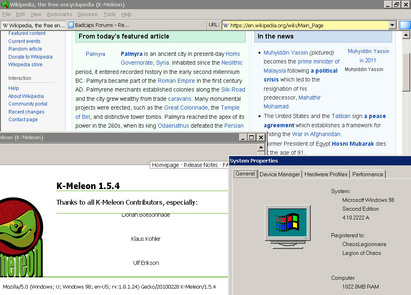
Task: Open Featured content sidebar link
Action: click(27, 33)
